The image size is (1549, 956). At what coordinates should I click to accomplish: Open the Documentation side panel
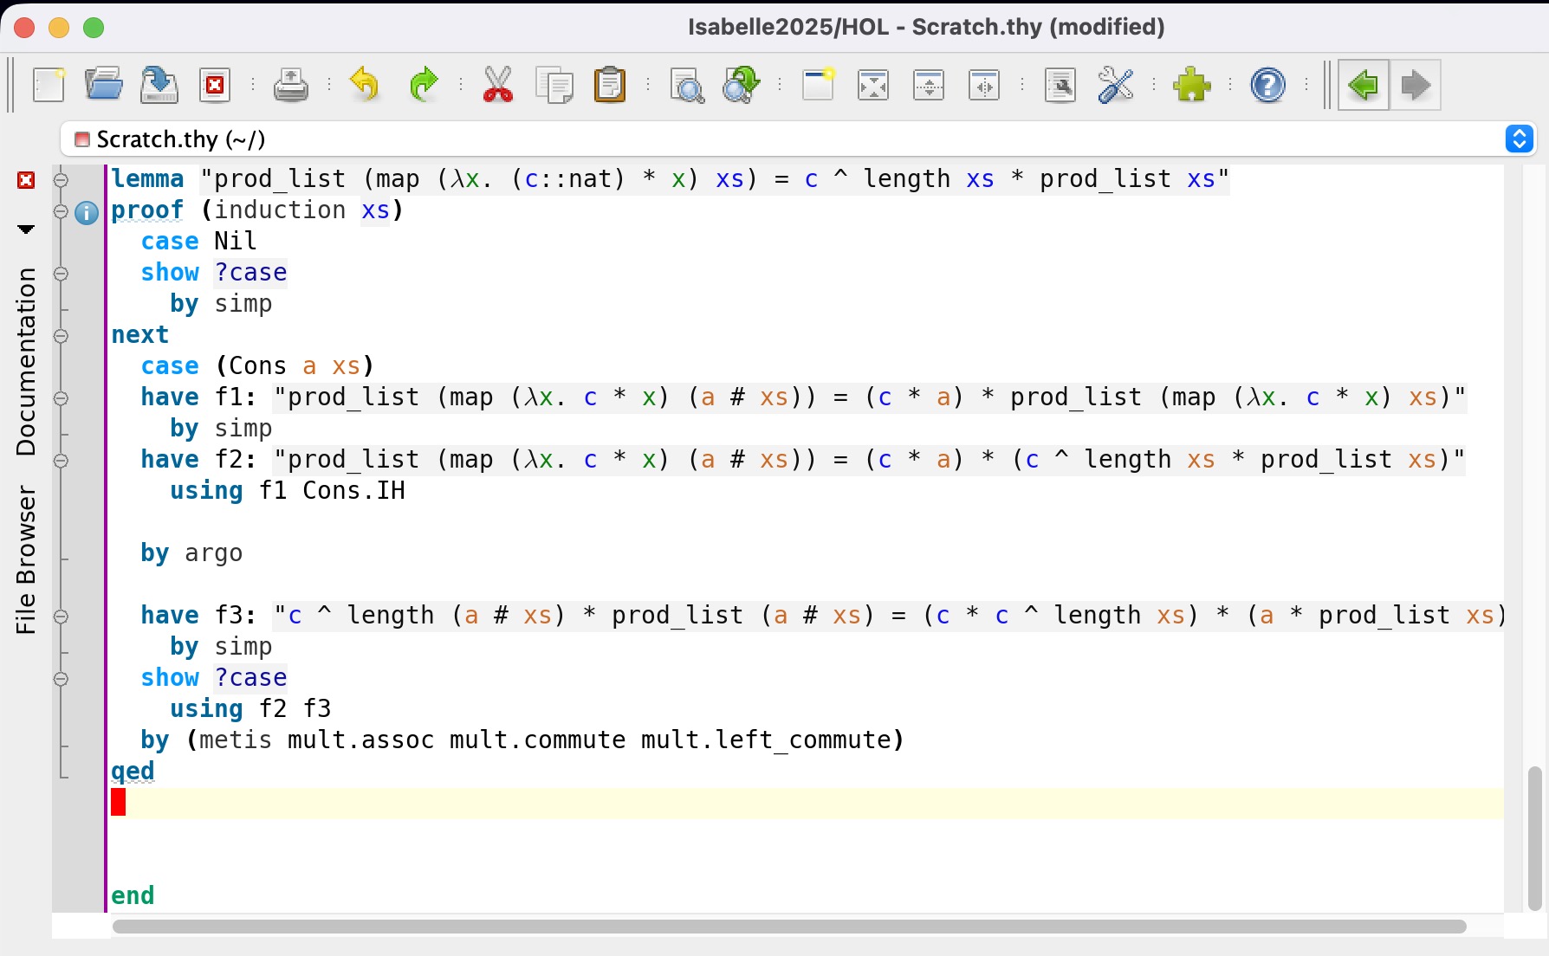26,361
